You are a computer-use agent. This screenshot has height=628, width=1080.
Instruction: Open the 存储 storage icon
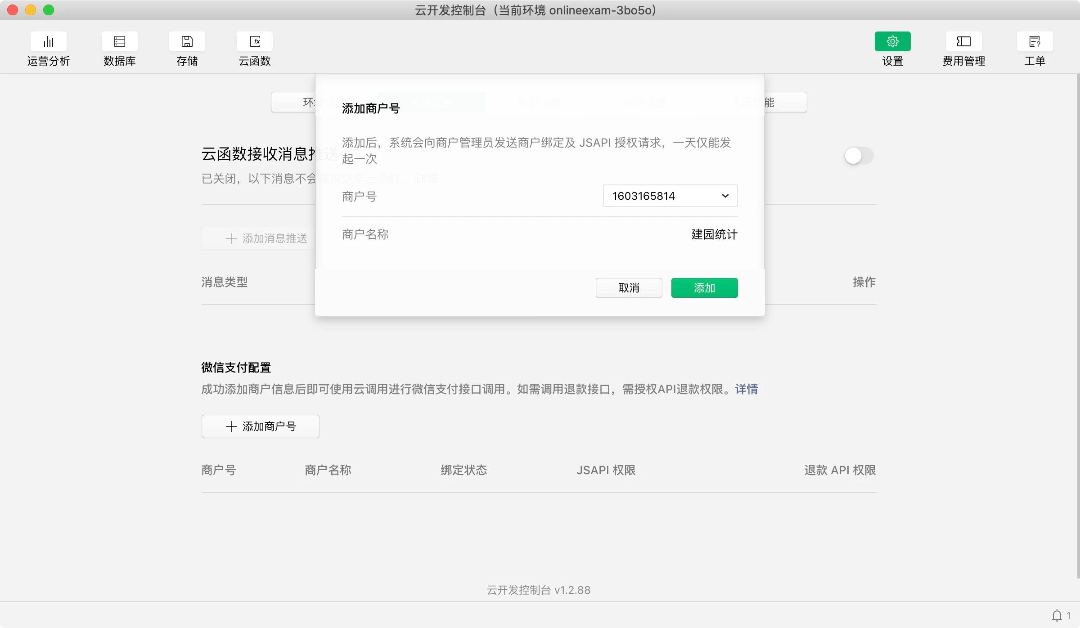[x=187, y=42]
